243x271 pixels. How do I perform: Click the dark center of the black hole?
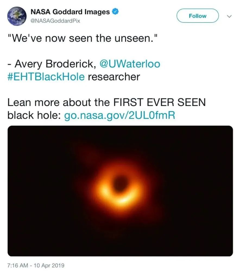click(x=119, y=180)
